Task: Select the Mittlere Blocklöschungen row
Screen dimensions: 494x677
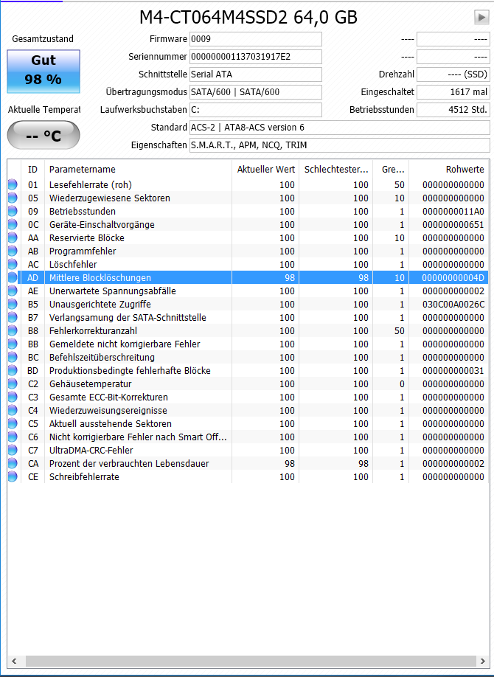Action: point(248,277)
